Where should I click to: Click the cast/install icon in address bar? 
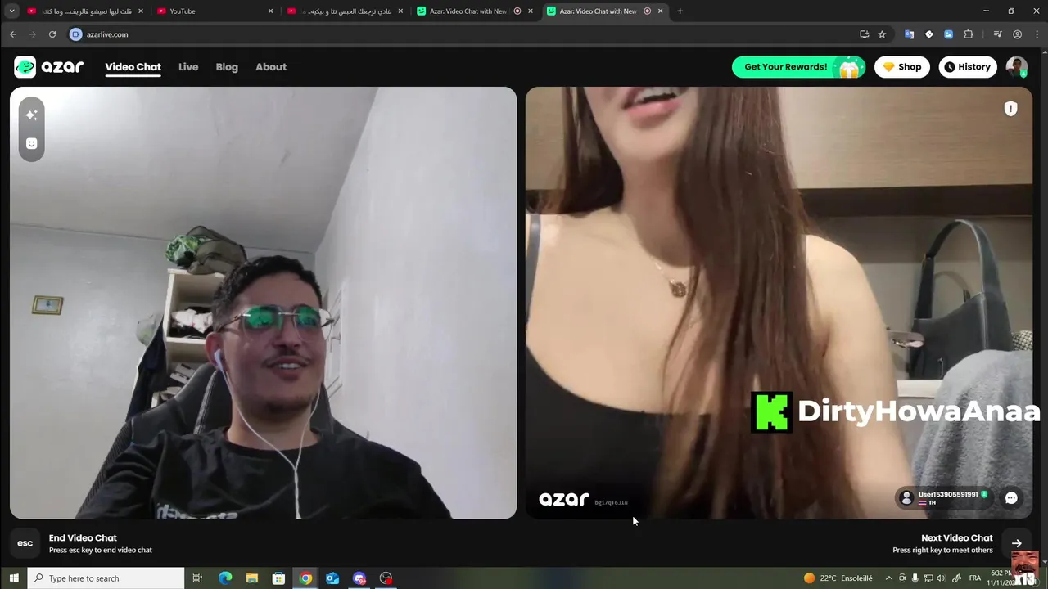point(864,34)
